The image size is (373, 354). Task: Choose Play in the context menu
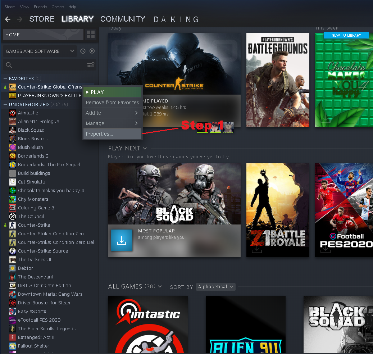pos(112,92)
